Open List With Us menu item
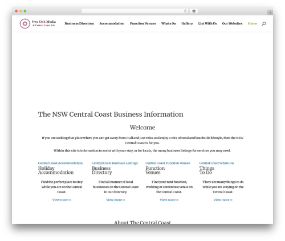The height and width of the screenshot is (241, 285). coord(207,23)
